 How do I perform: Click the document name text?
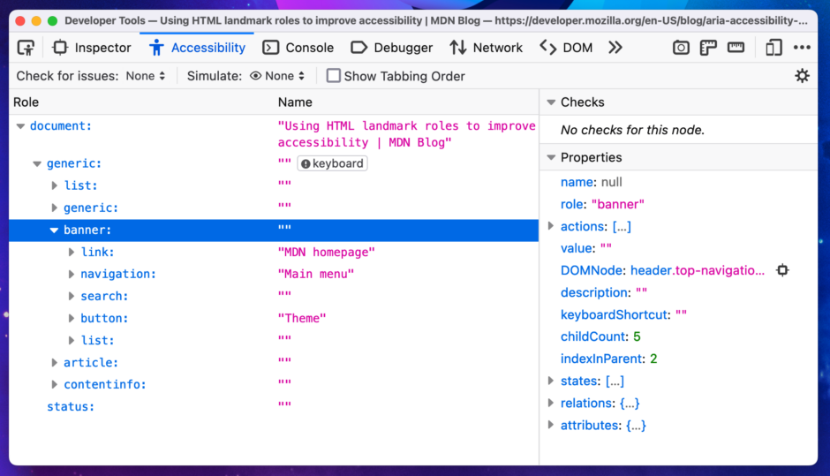click(x=406, y=134)
